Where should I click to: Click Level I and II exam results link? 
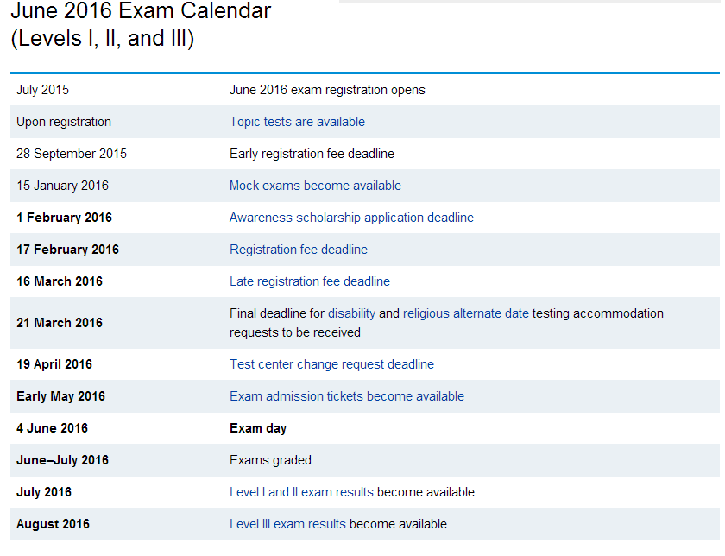coord(301,492)
